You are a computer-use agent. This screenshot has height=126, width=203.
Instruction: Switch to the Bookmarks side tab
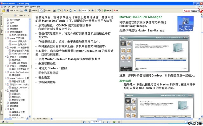point(2,20)
